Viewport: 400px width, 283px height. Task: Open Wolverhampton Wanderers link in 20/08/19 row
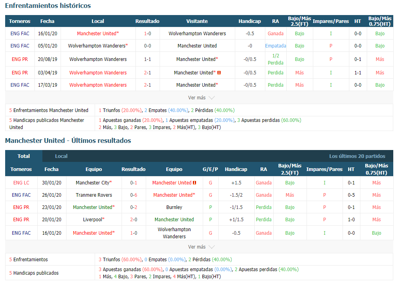tap(98, 59)
